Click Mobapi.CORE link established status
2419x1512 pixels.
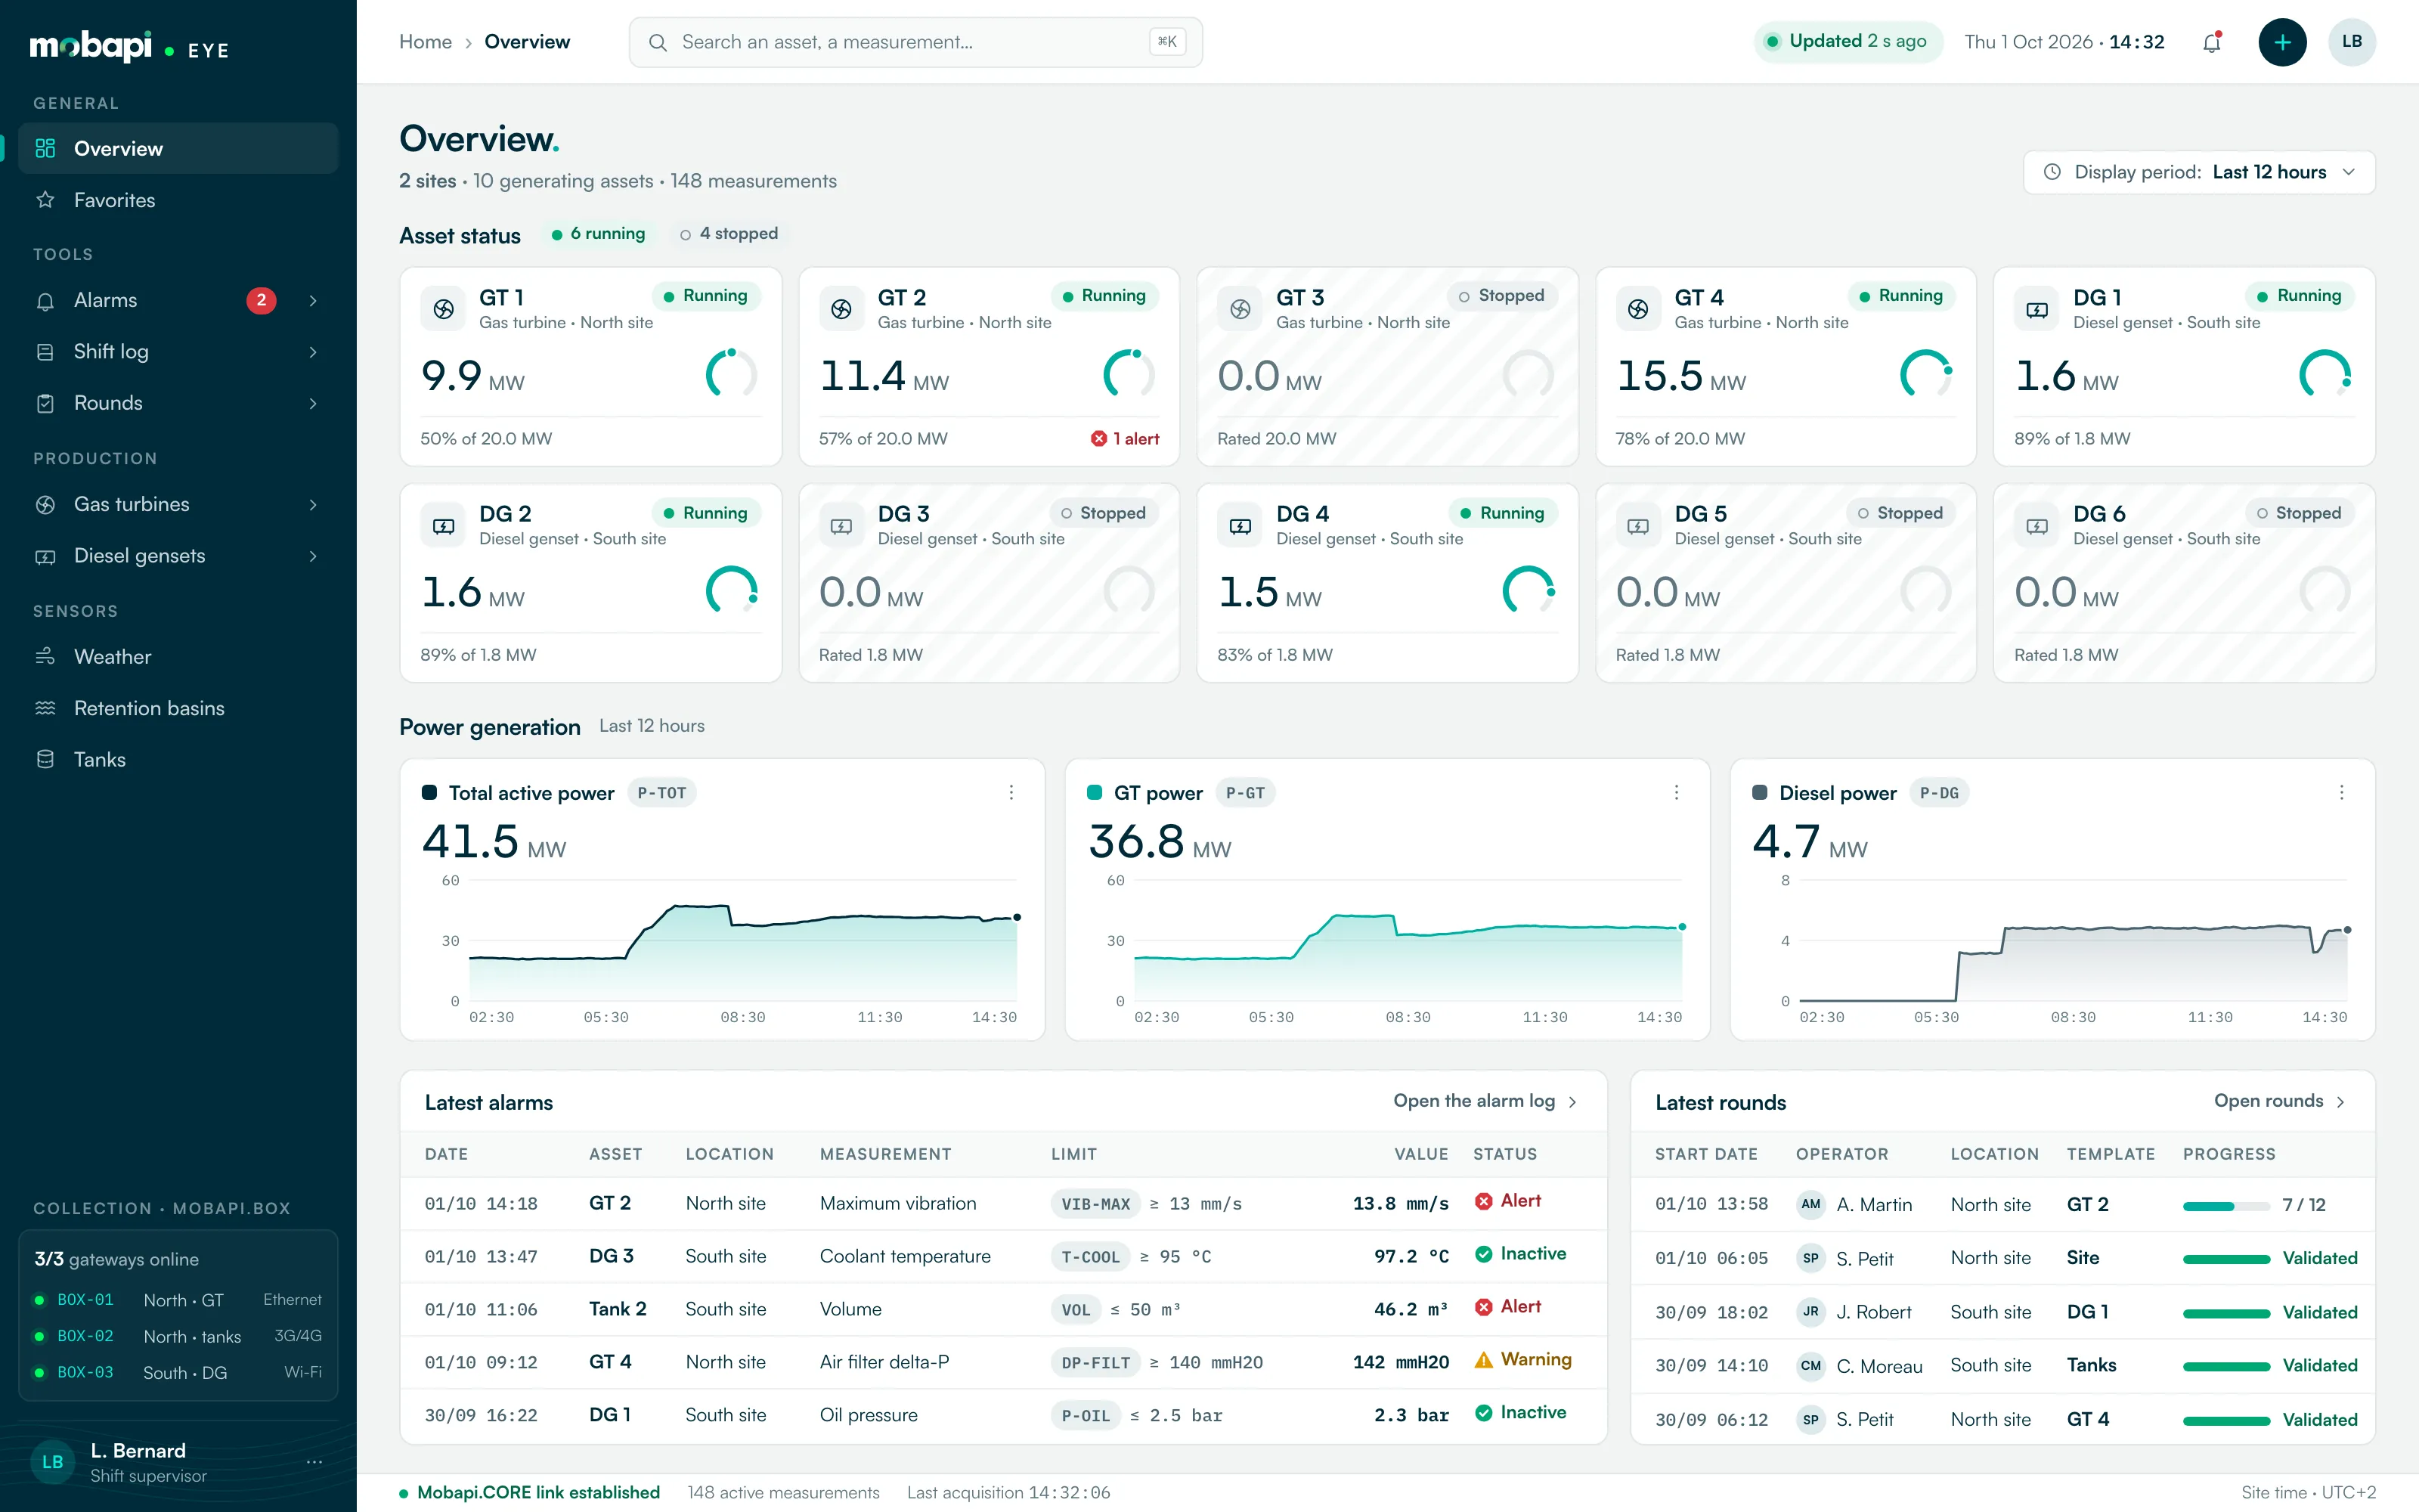click(x=530, y=1492)
